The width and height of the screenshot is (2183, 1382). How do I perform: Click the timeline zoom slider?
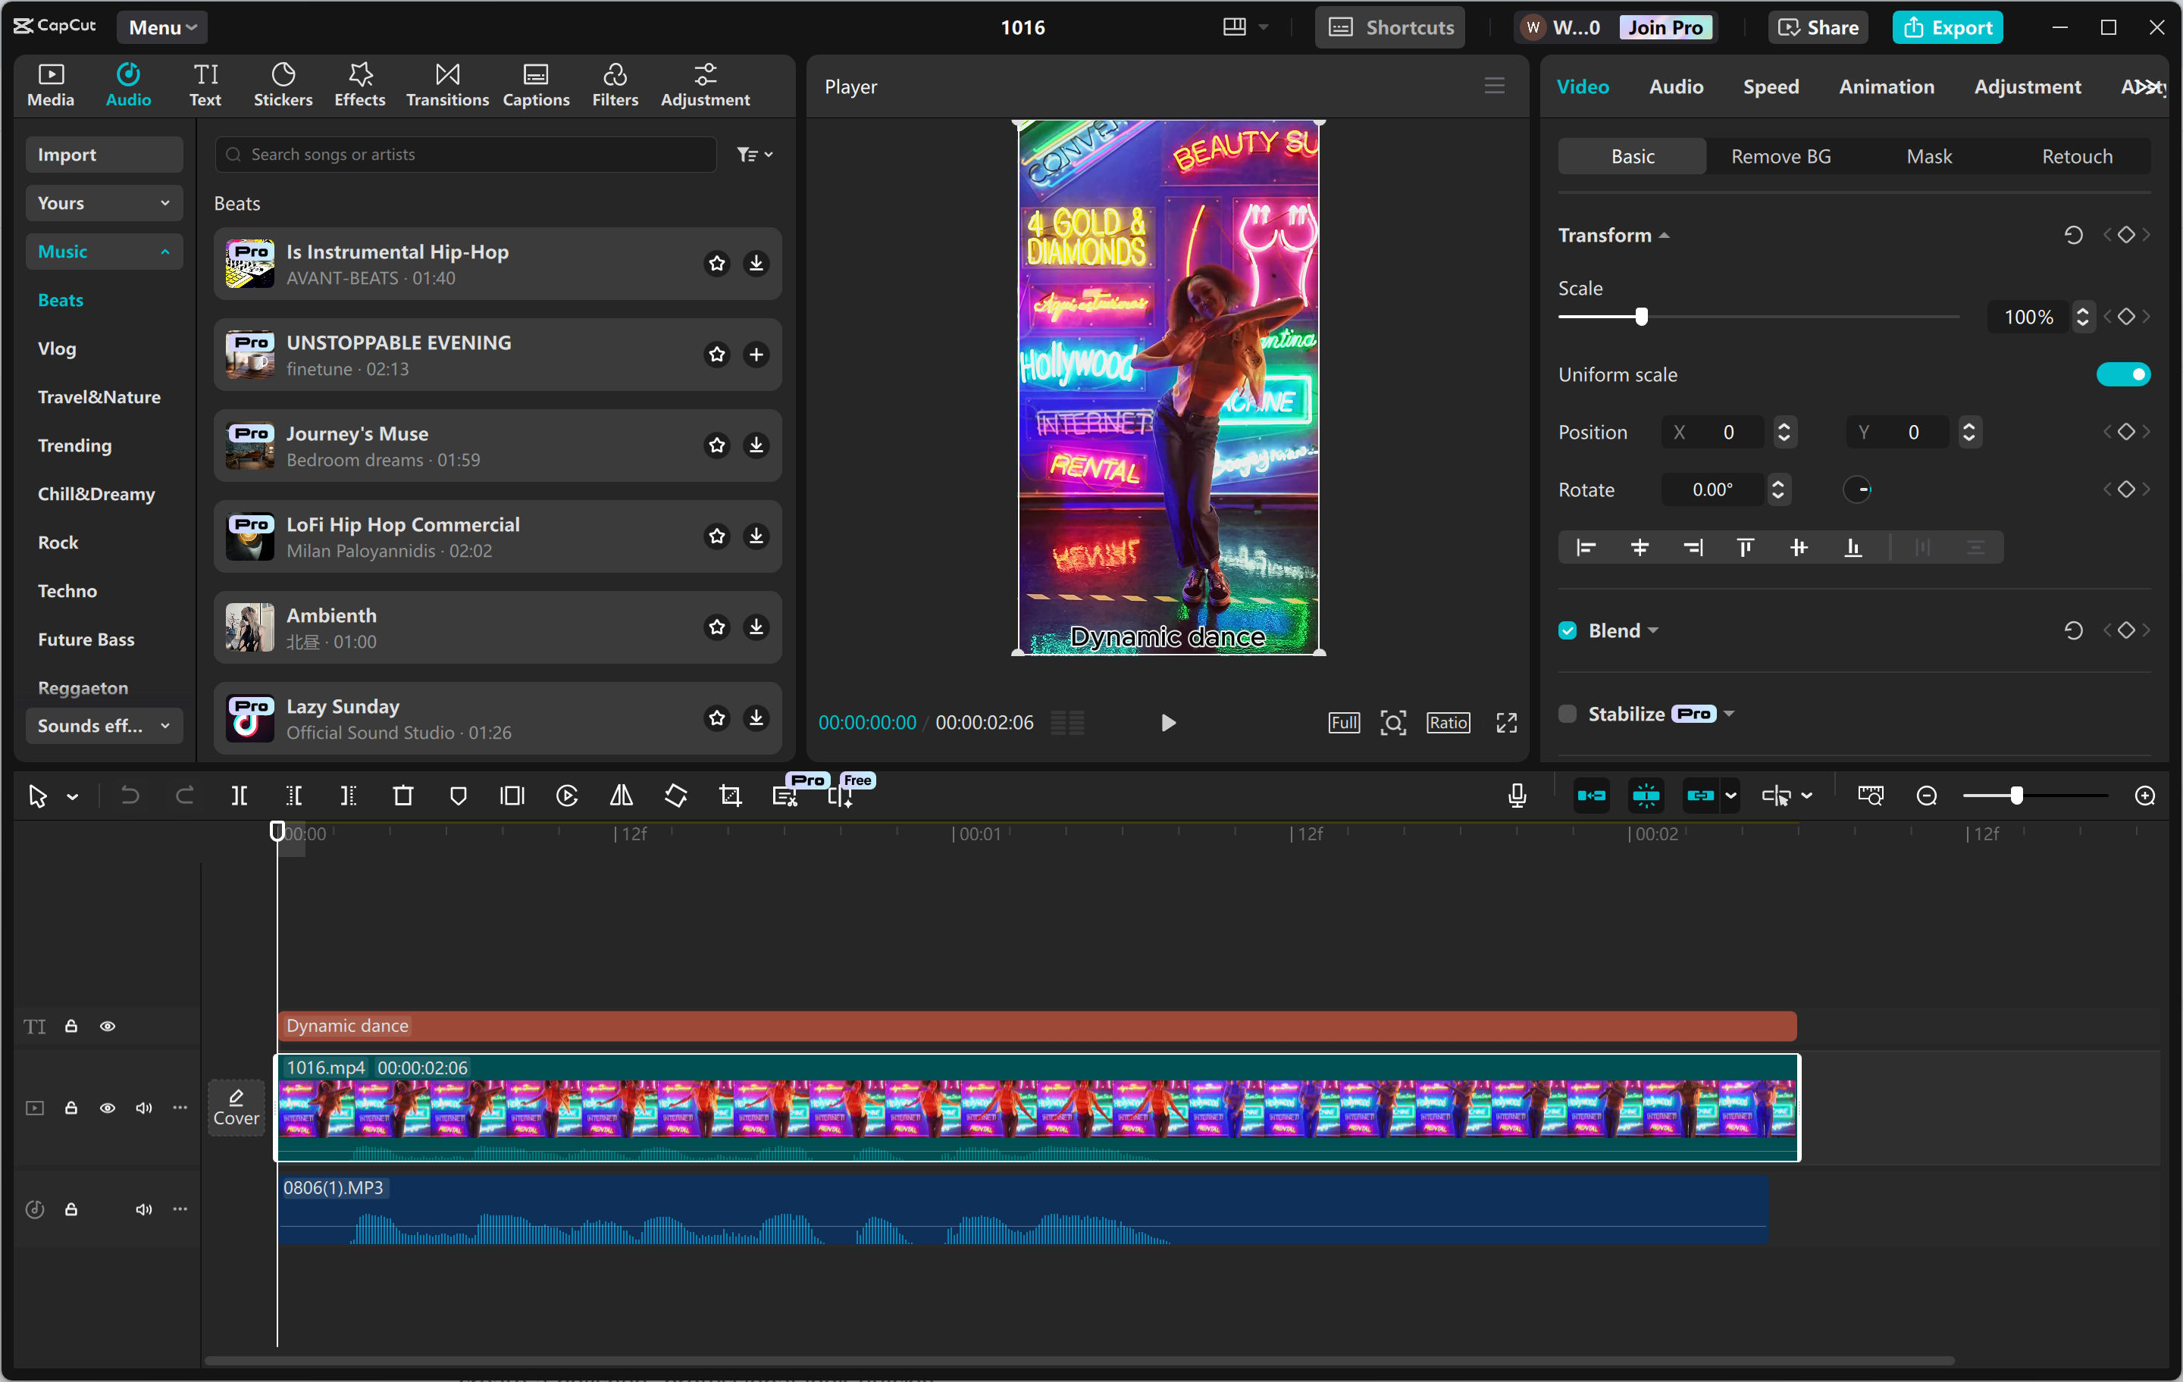click(x=2016, y=795)
